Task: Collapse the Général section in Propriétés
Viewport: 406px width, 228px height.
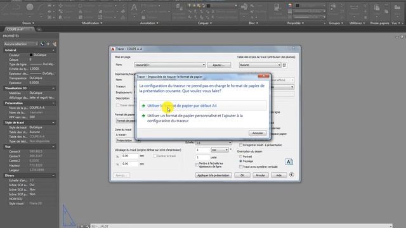Action: [53, 50]
